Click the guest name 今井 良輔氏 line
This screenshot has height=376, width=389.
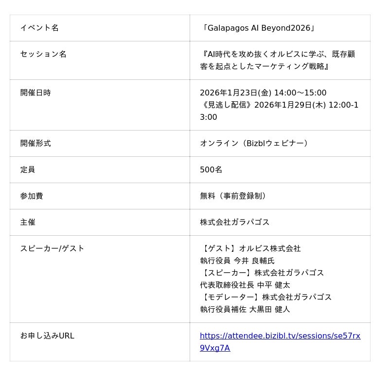[237, 261]
